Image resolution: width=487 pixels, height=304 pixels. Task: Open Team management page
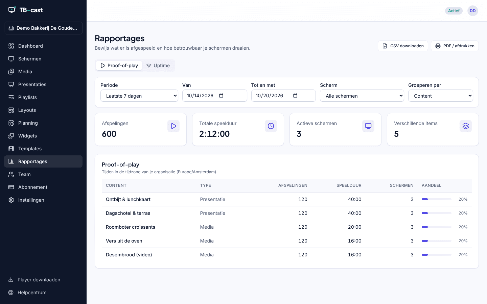(43, 174)
